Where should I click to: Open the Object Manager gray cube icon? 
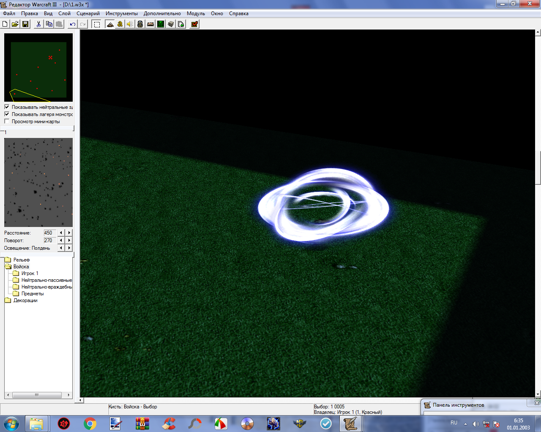[x=171, y=24]
